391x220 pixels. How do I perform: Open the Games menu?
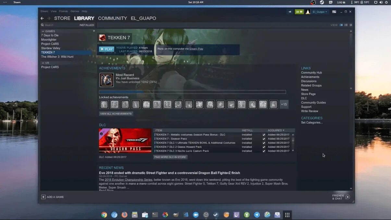[x=75, y=11]
